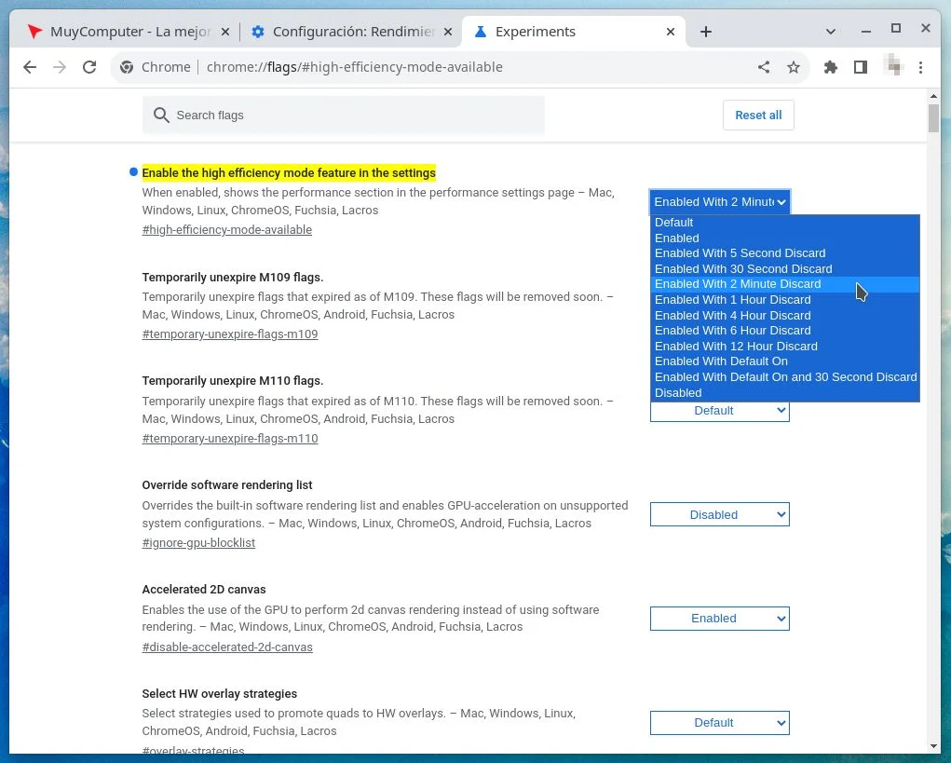This screenshot has height=763, width=951.
Task: Select Enabled With 4 Hour Discard
Action: [785, 316]
